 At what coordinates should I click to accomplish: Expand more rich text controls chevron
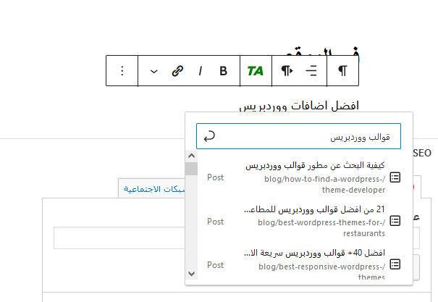point(154,71)
